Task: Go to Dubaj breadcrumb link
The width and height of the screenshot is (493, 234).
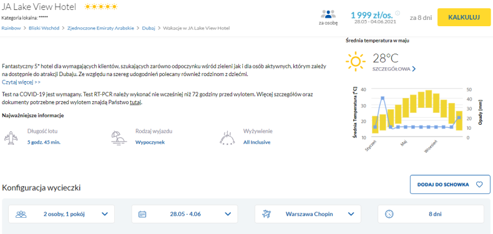Action: click(x=149, y=28)
